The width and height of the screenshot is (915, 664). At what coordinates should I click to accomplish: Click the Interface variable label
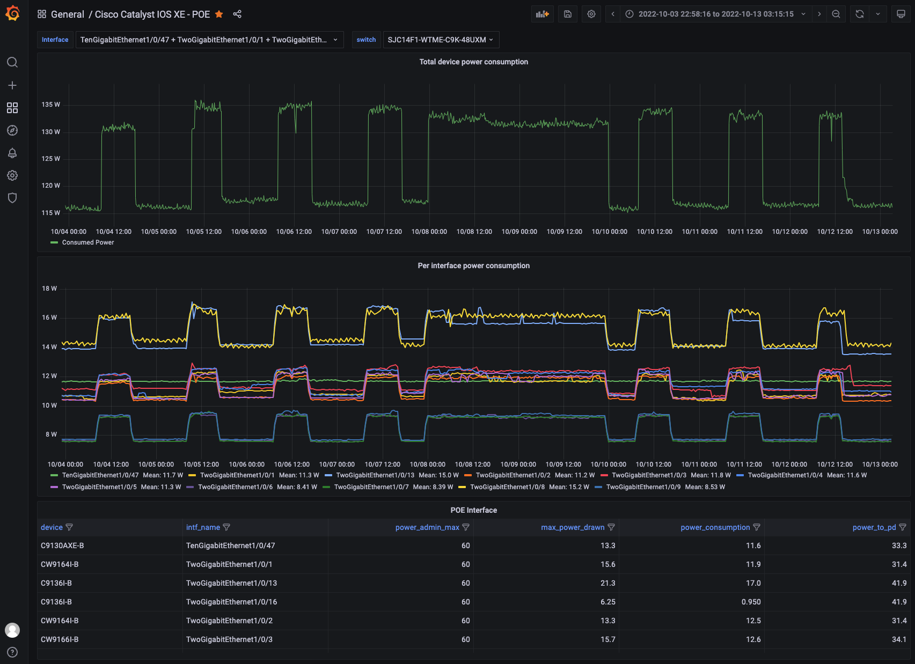tap(55, 40)
